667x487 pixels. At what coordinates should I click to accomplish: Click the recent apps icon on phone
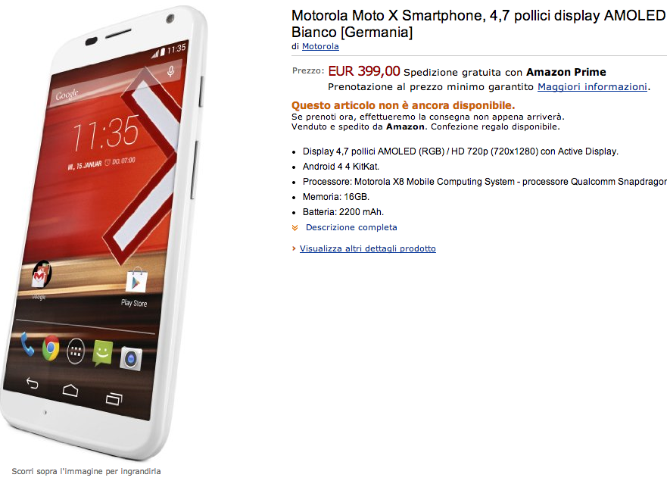[x=114, y=398]
